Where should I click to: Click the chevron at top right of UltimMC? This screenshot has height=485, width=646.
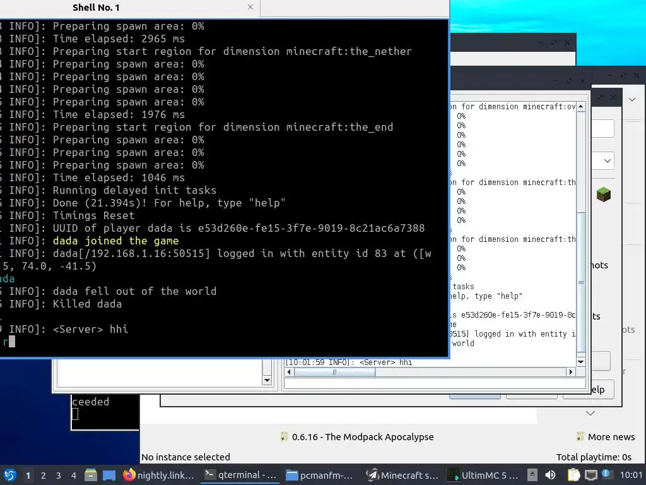632,99
